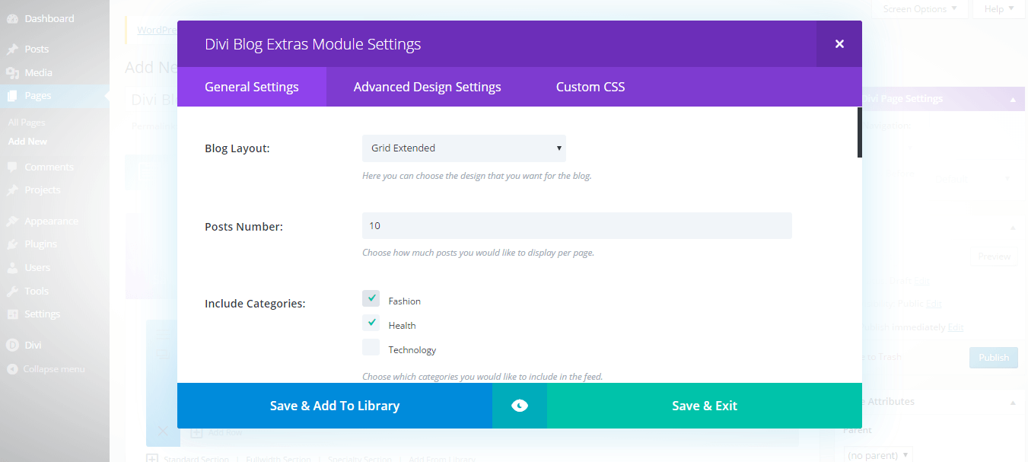This screenshot has height=462, width=1028.
Task: Click the Save & Exit button
Action: 704,406
